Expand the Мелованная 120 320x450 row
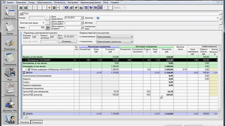 pos(26,60)
